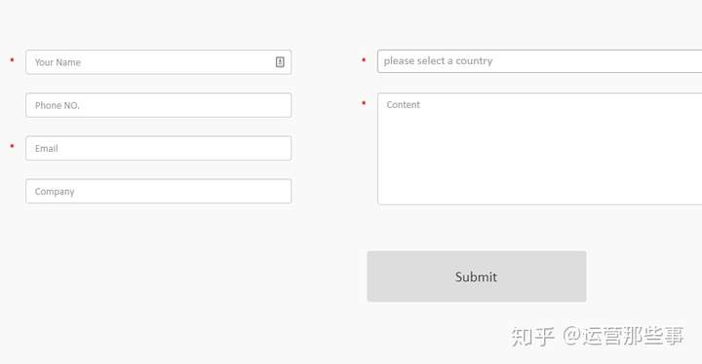Image resolution: width=702 pixels, height=364 pixels.
Task: Click the 知乎 watermark logo
Action: pos(532,337)
